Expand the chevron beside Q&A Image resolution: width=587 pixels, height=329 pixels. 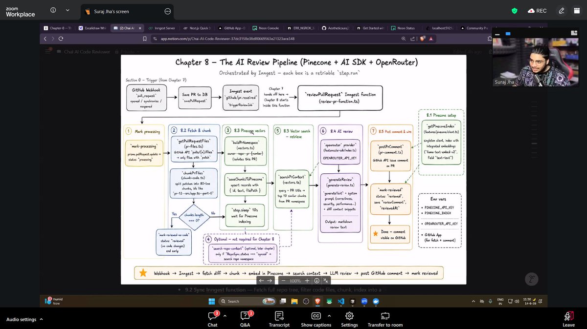(258, 316)
